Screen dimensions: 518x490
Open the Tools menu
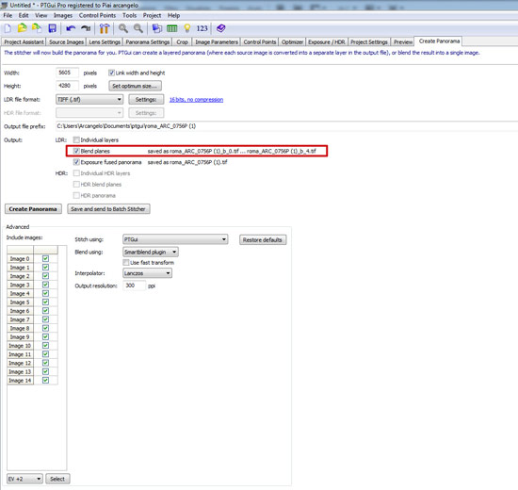click(129, 15)
